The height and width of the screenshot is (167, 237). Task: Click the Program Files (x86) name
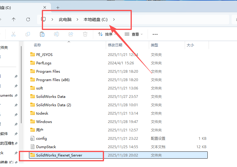click(53, 80)
